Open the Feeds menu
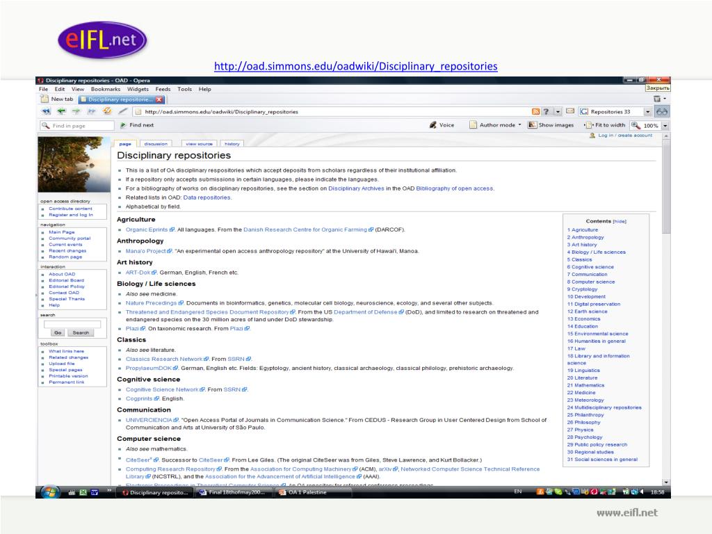712x534 pixels. coord(163,89)
